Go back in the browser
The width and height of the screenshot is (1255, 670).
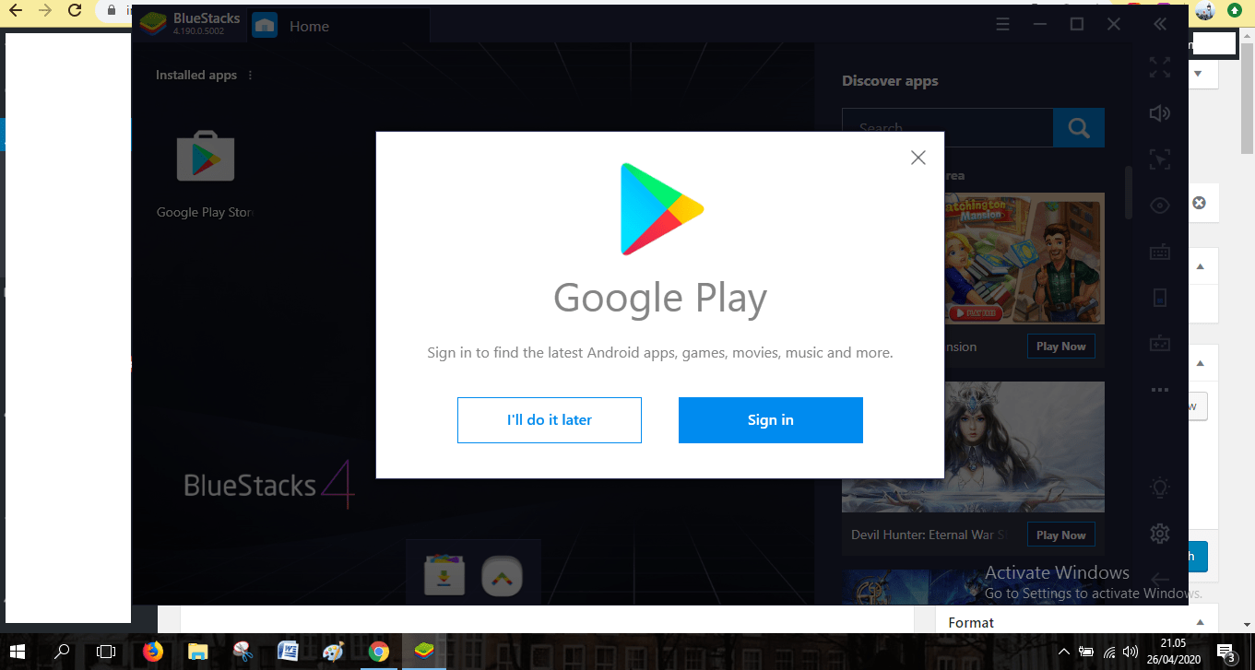click(16, 11)
